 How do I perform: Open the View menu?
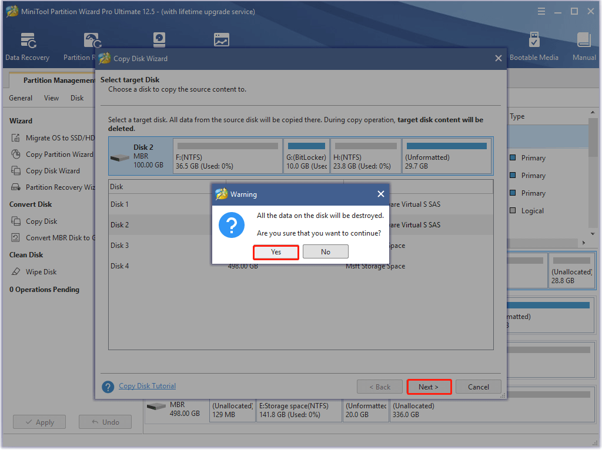(x=51, y=98)
